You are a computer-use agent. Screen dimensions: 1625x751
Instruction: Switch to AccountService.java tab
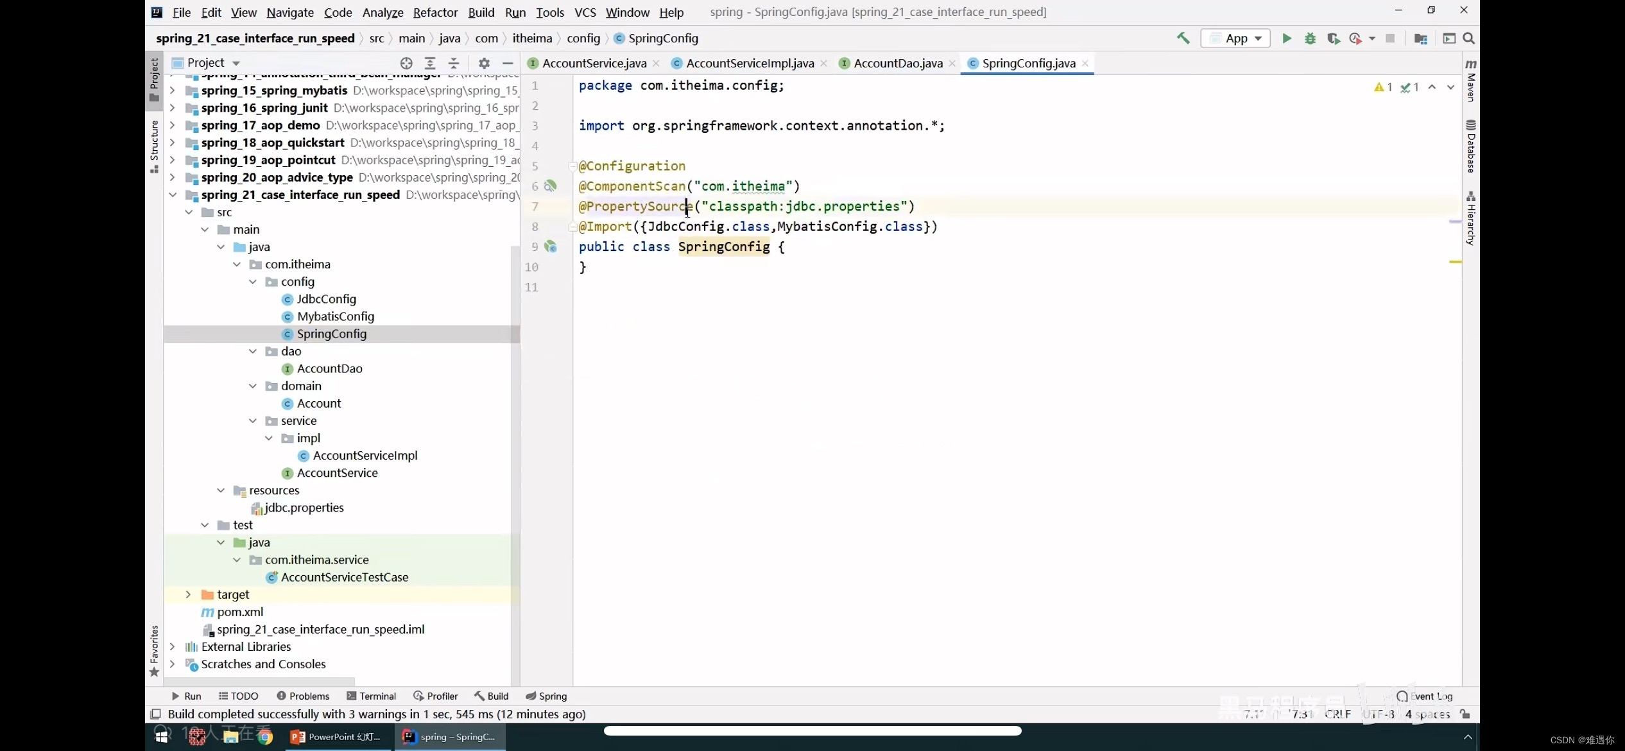[594, 63]
